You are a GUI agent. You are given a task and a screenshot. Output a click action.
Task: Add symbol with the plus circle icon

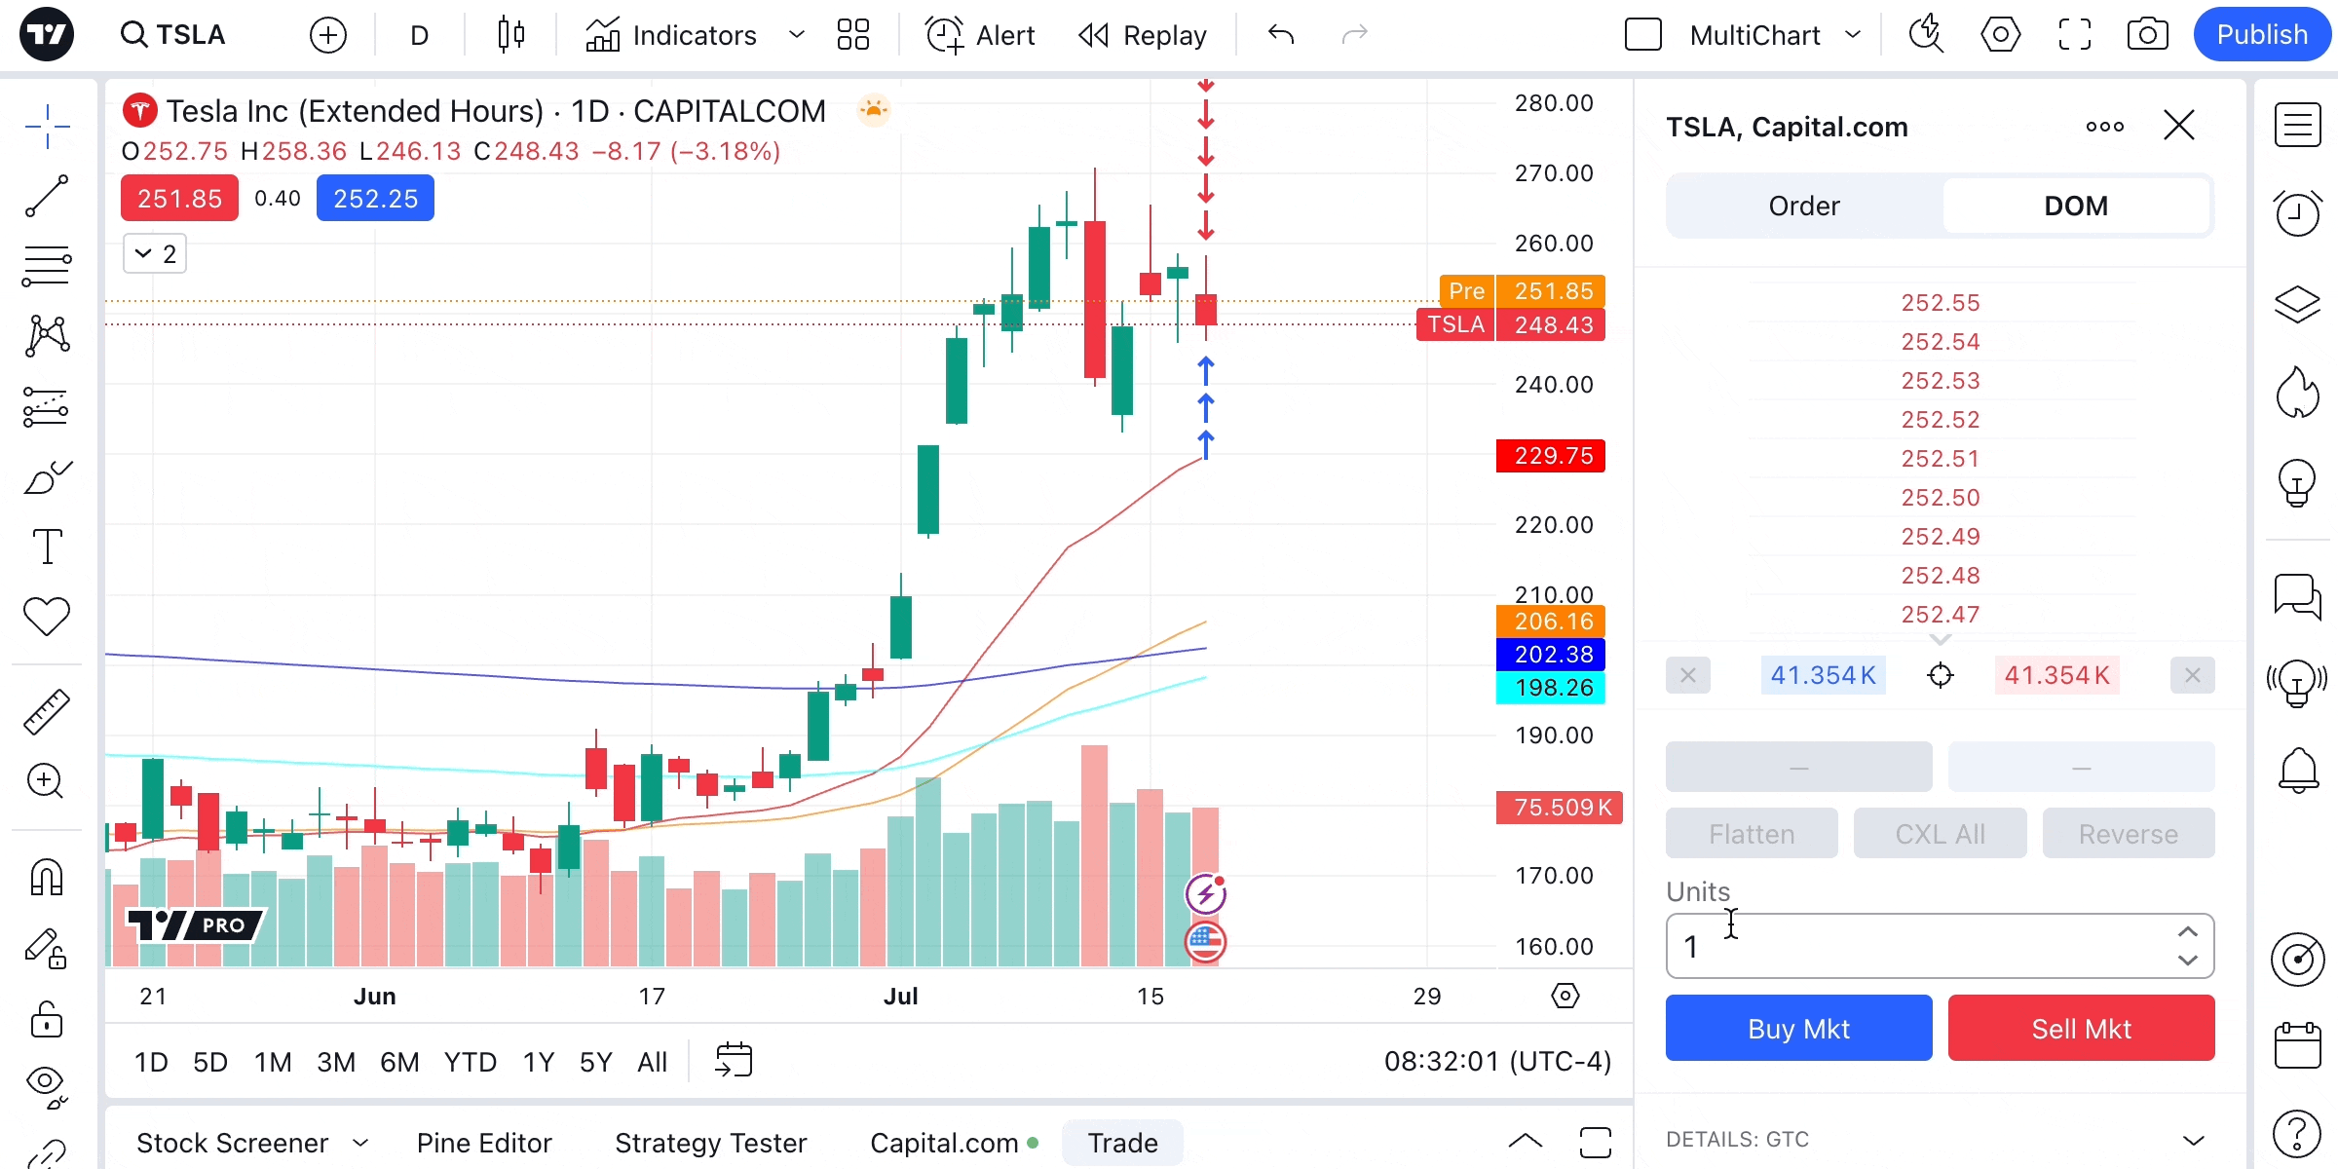(x=327, y=35)
